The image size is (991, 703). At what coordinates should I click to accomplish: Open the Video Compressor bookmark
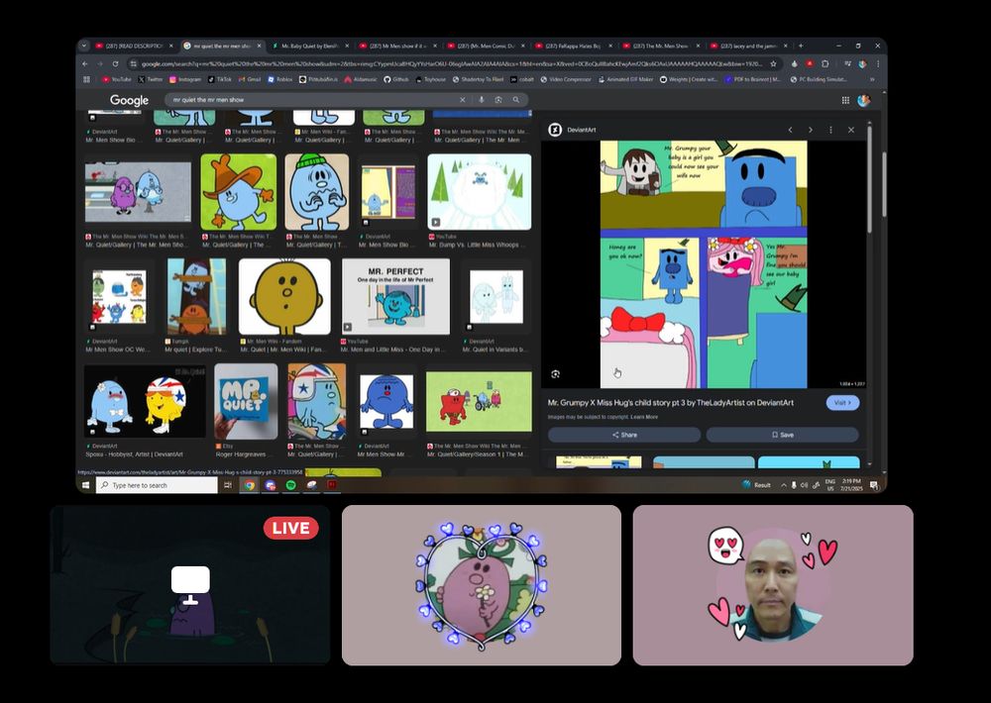tap(566, 79)
